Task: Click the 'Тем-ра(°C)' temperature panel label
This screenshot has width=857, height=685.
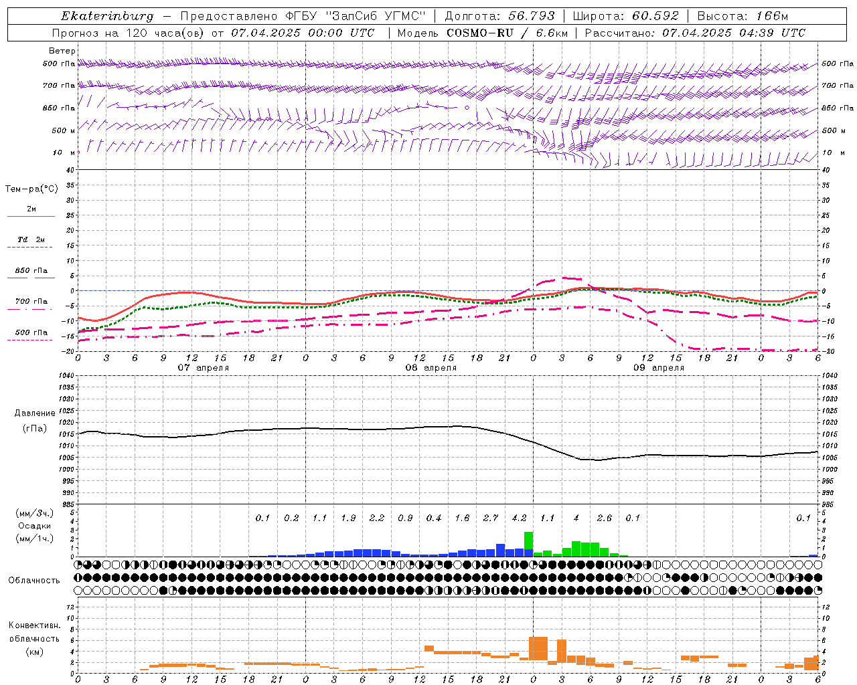Action: 31,189
